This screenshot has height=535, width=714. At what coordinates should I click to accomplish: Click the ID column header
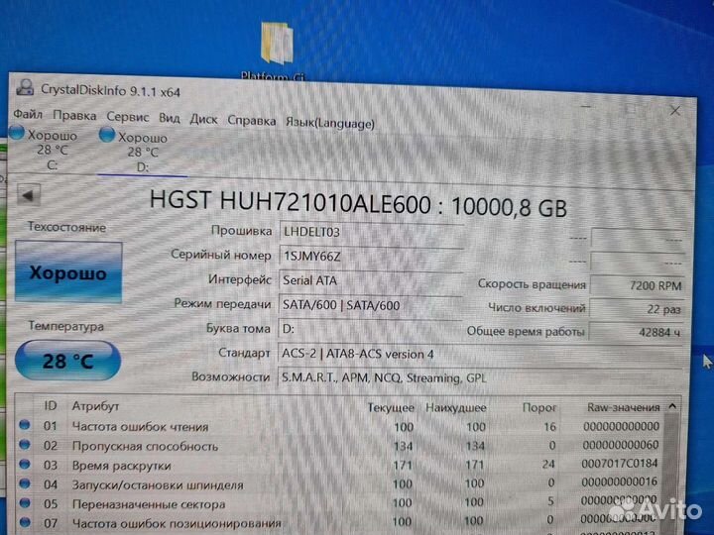pyautogui.click(x=51, y=405)
